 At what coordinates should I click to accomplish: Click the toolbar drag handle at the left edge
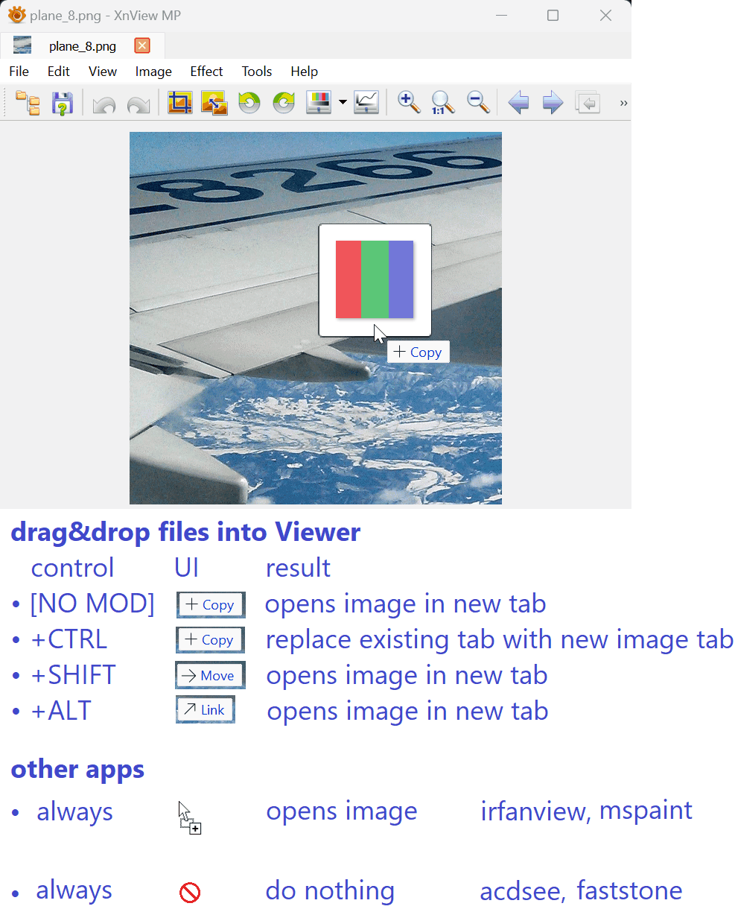coord(7,103)
